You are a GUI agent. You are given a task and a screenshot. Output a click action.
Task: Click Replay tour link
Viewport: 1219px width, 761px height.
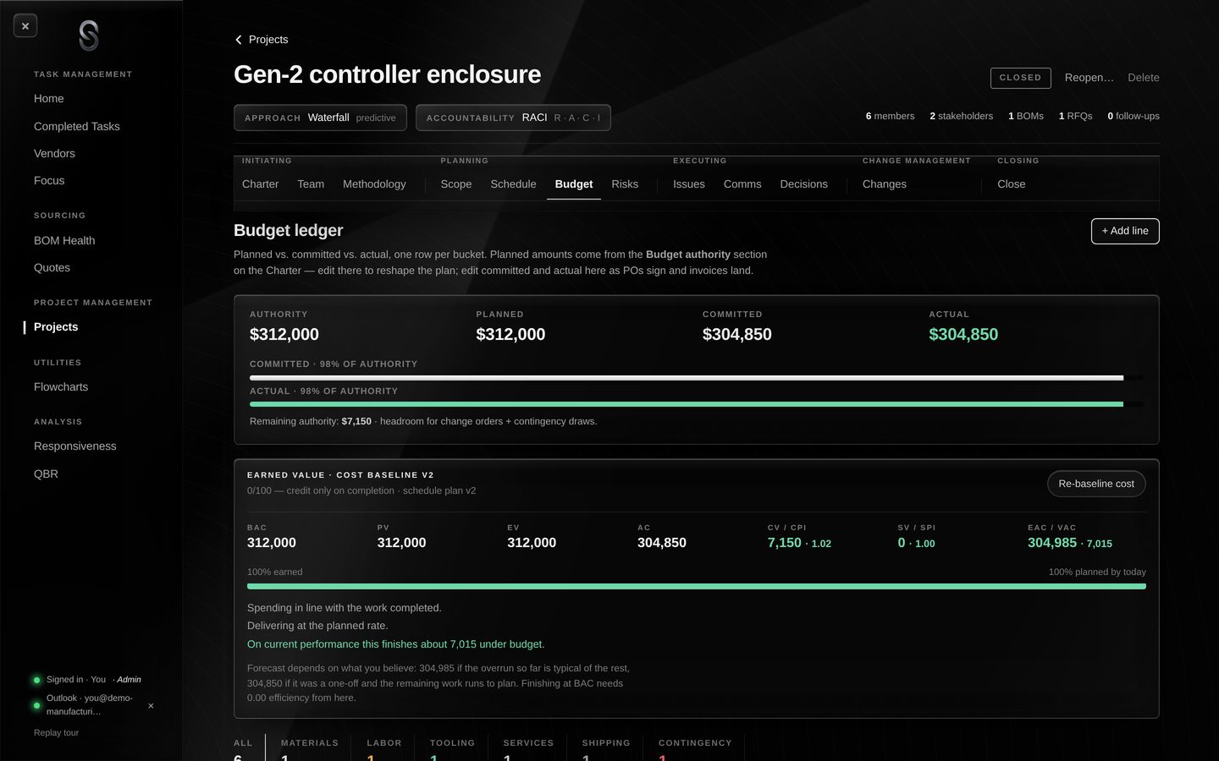(x=56, y=732)
